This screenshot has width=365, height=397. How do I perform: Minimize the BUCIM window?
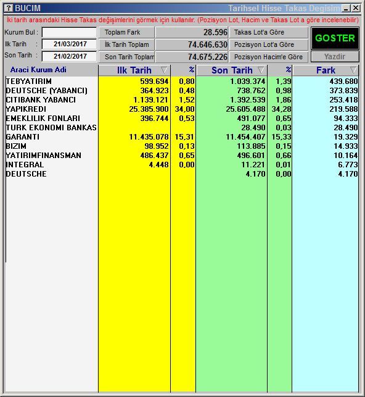point(346,9)
